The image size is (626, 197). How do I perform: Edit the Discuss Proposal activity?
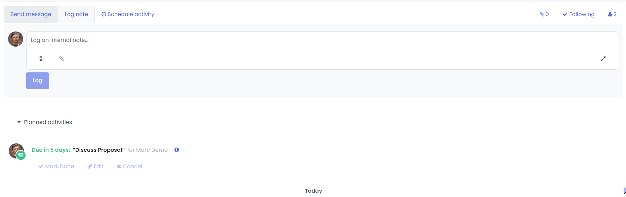95,166
